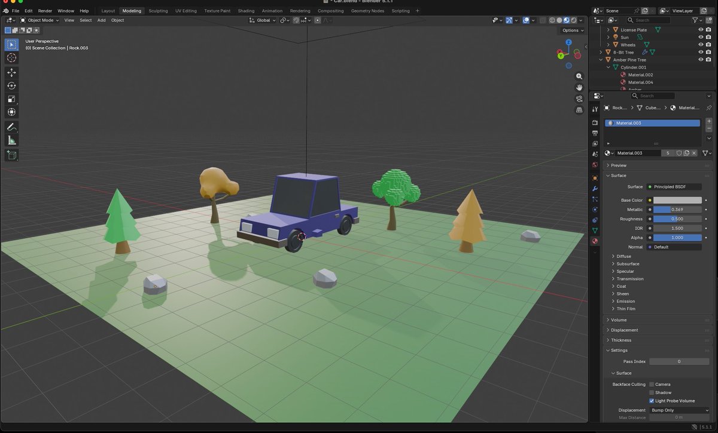
Task: Open the Output properties tab icon
Action: 595,133
